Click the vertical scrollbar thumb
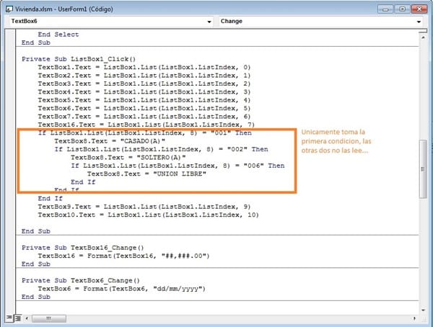 coord(423,169)
